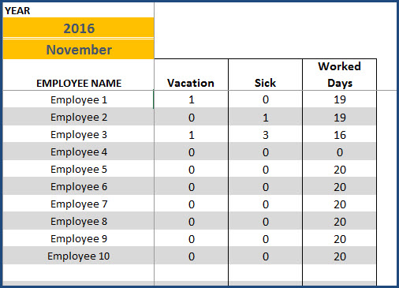Click Employee 3's Worked Days value 16

pos(340,134)
